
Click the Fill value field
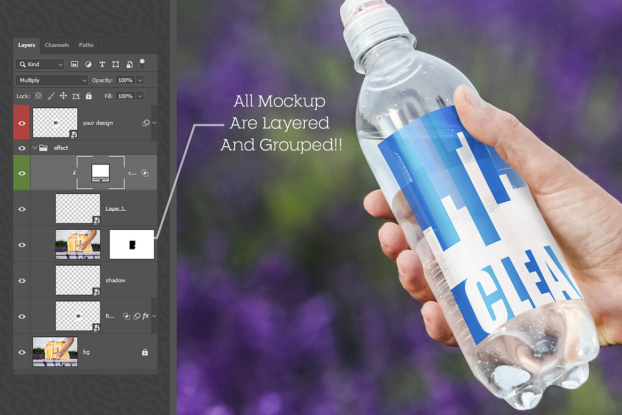tap(125, 96)
